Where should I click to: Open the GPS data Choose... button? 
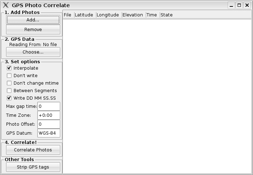33,52
